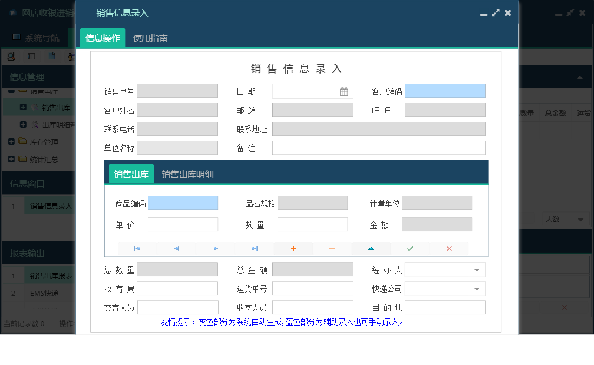Click the previous record arrow icon

click(176, 248)
